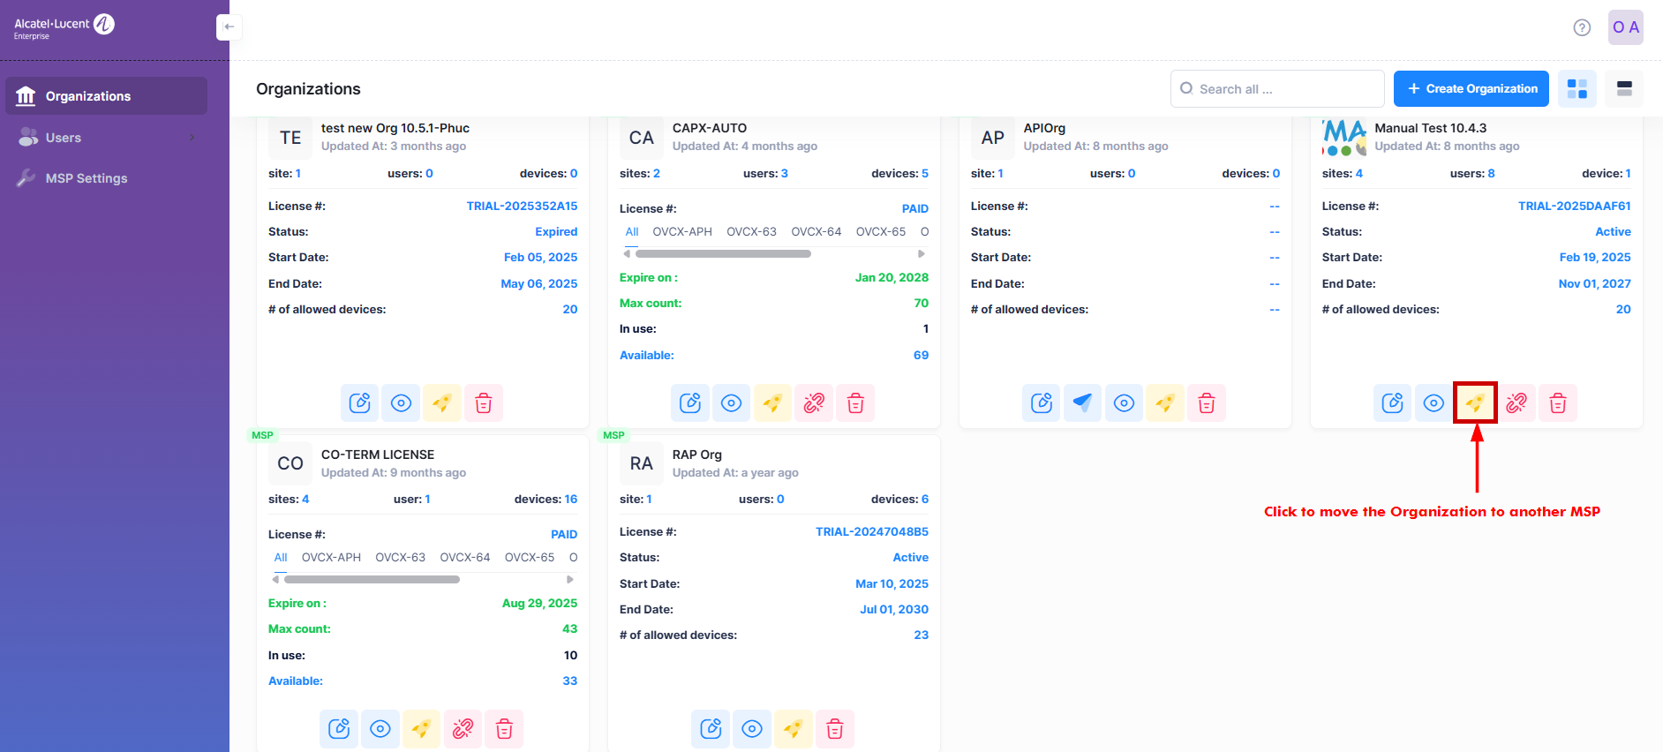Collapse the left sidebar panel
This screenshot has width=1663, height=752.
(x=229, y=27)
